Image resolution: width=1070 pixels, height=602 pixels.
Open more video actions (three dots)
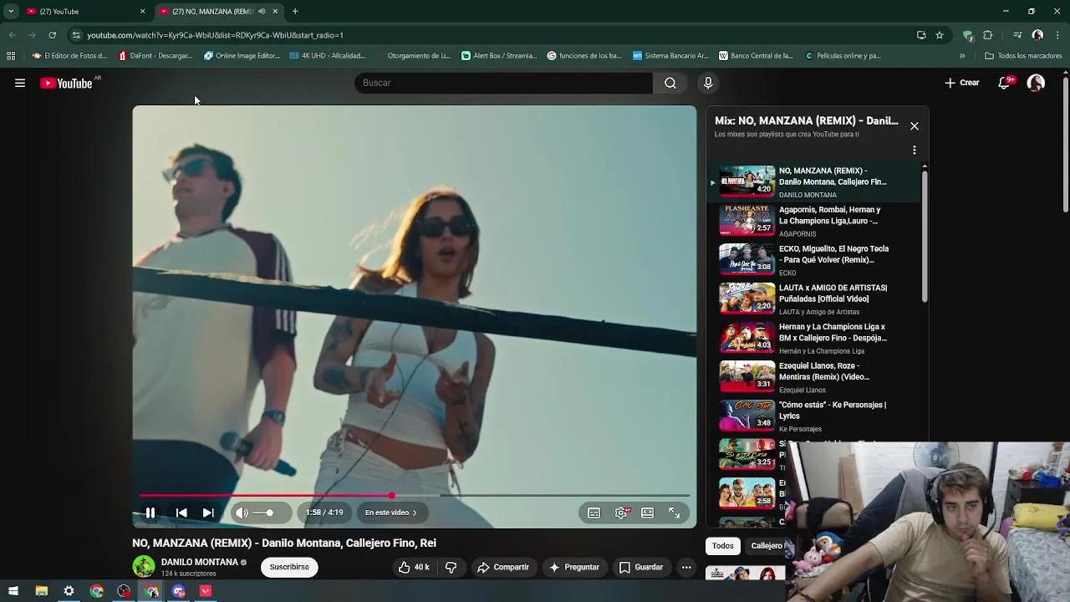tap(686, 567)
